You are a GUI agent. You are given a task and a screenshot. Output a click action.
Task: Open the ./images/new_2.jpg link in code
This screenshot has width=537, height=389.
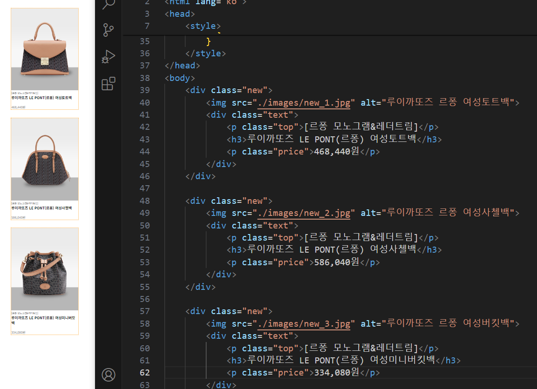[x=304, y=213]
